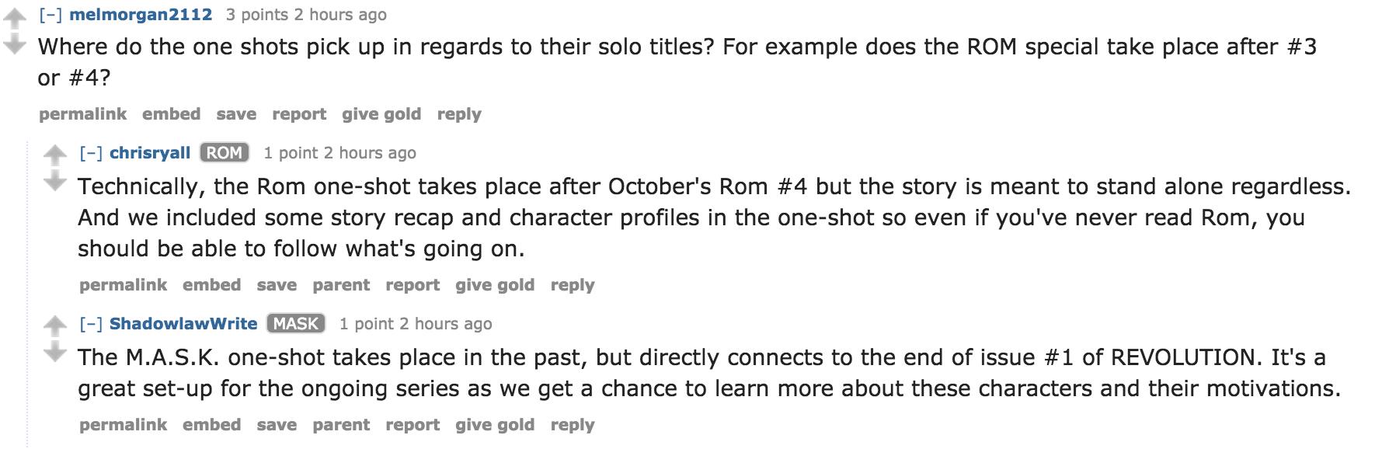
Task: Save chrisryall's comment
Action: tap(277, 285)
